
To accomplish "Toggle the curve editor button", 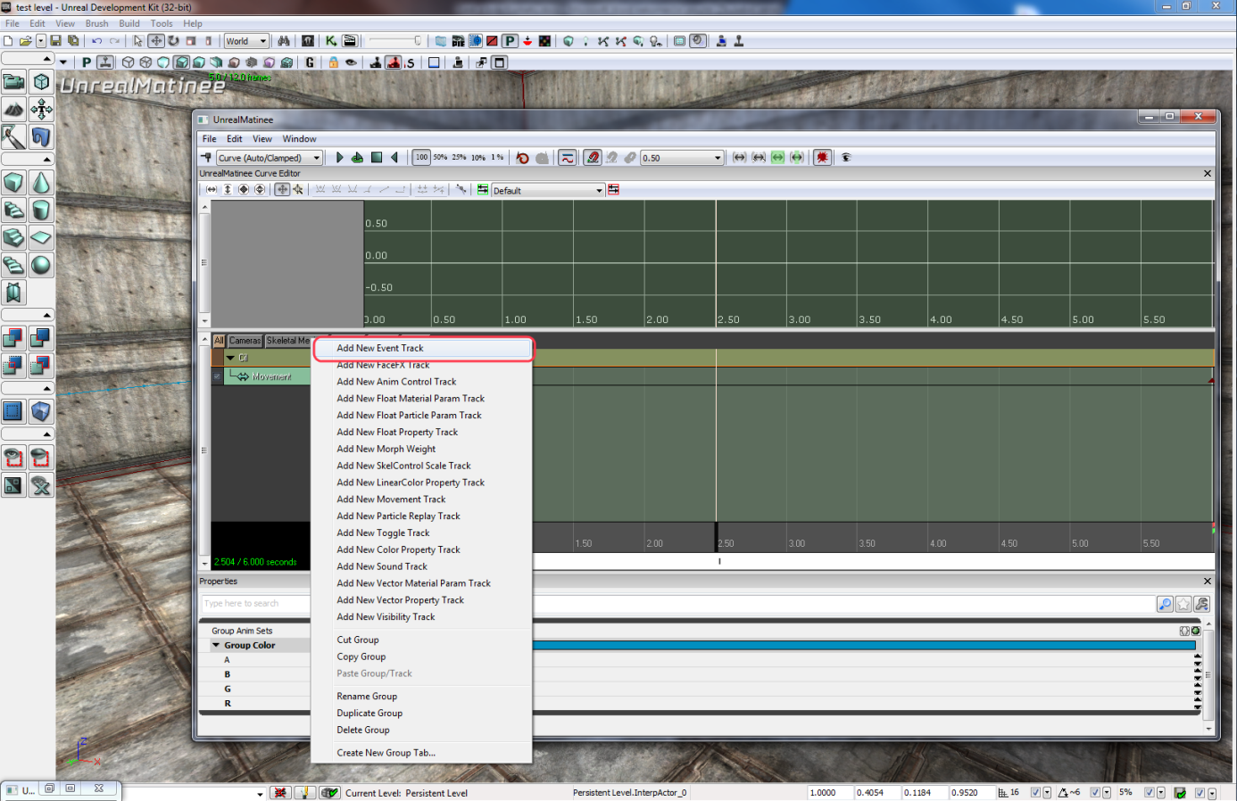I will pos(568,158).
